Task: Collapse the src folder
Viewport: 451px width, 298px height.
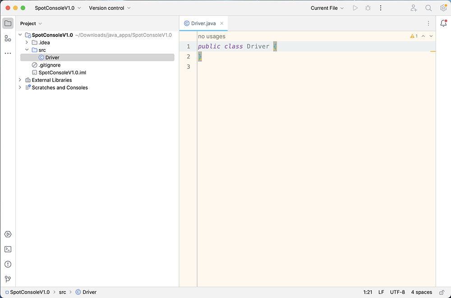Action: pyautogui.click(x=27, y=50)
